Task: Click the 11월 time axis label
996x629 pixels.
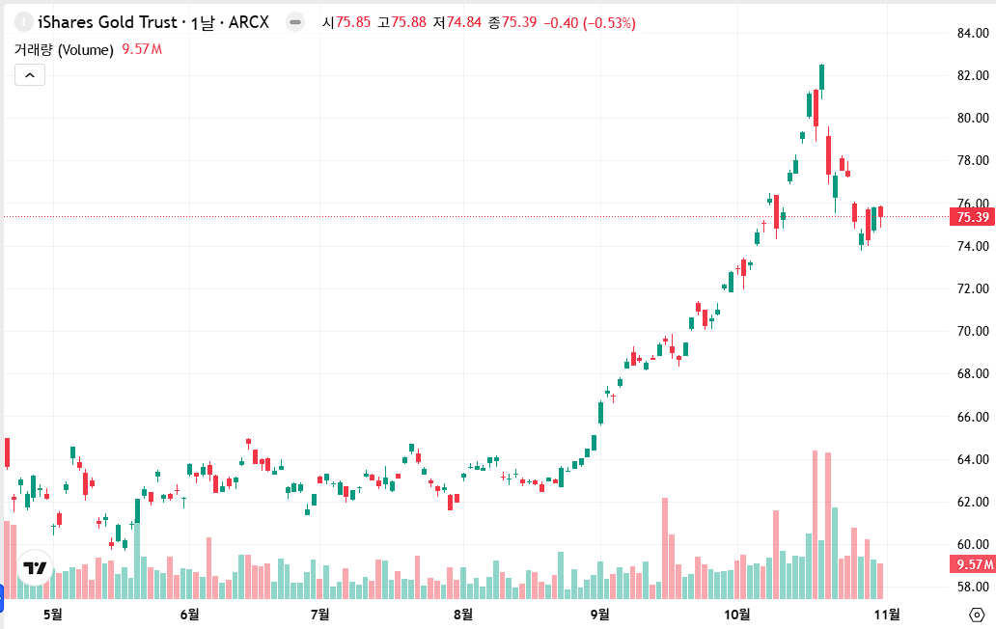Action: coord(887,615)
